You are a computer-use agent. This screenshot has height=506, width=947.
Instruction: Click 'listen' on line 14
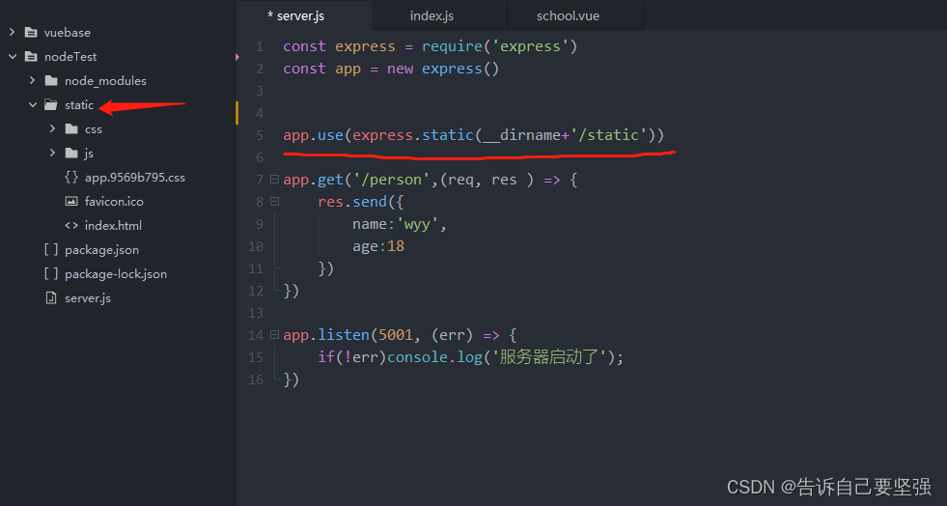pos(344,334)
